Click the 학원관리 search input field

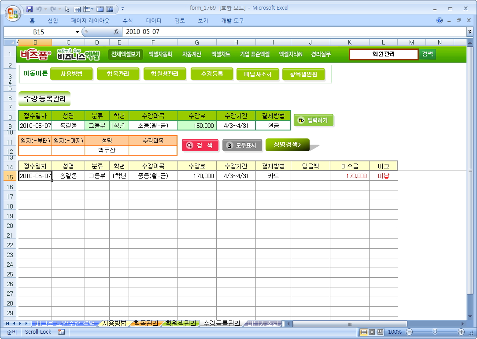tap(383, 54)
